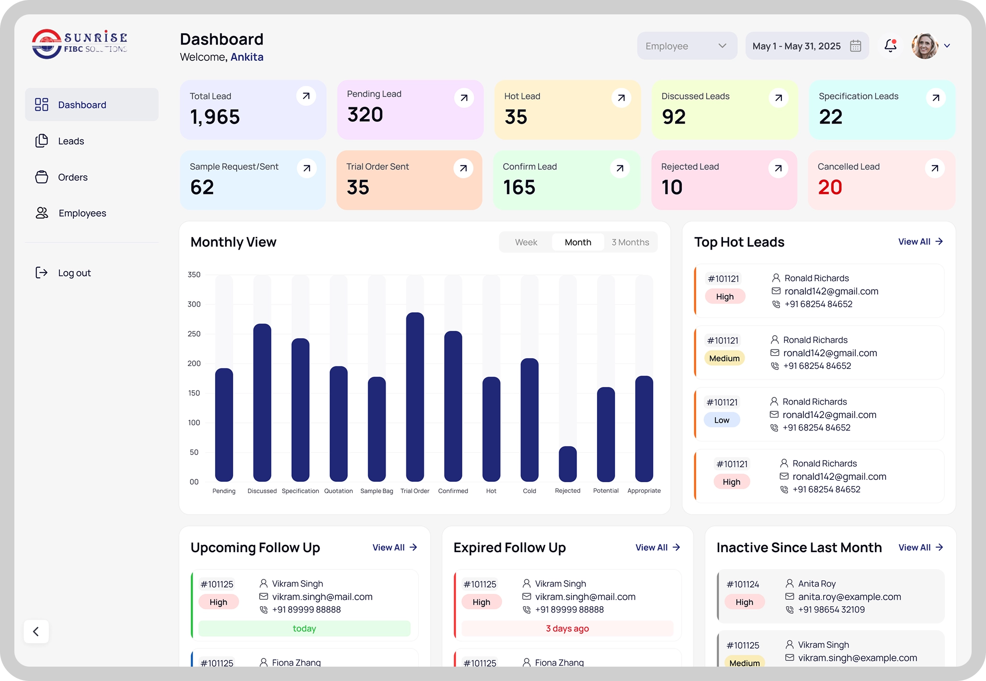This screenshot has height=681, width=986.
Task: View all Upcoming Follow Up entries
Action: 395,547
